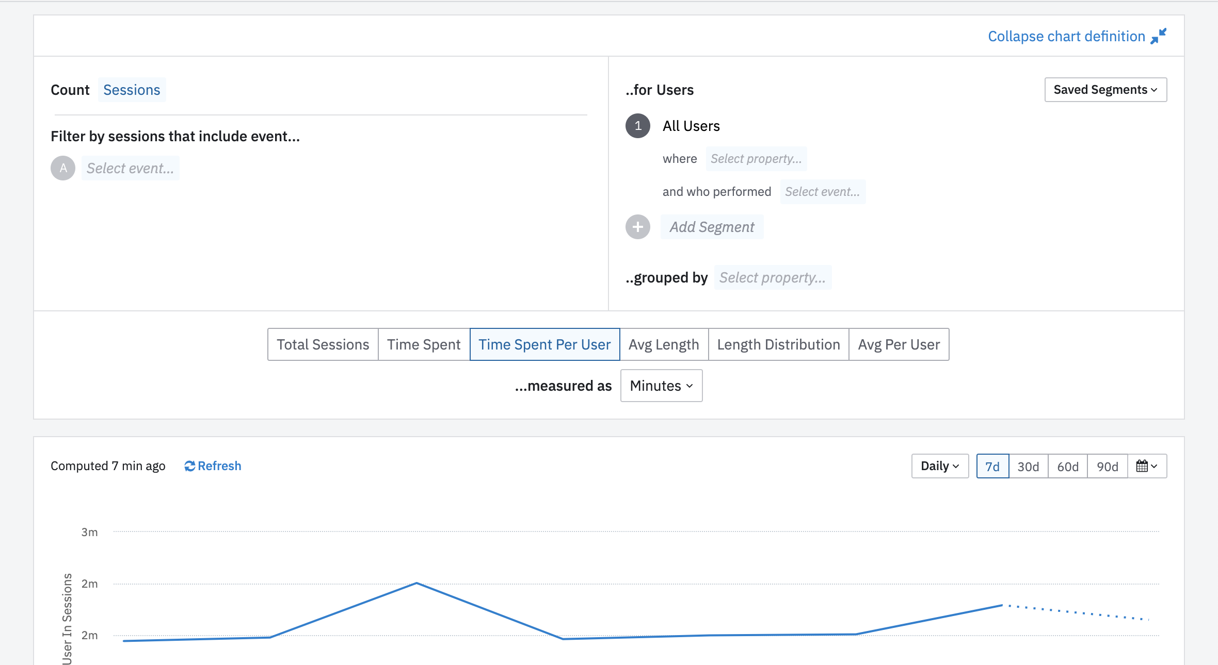
Task: Click the segment 1 number badge
Action: (x=638, y=126)
